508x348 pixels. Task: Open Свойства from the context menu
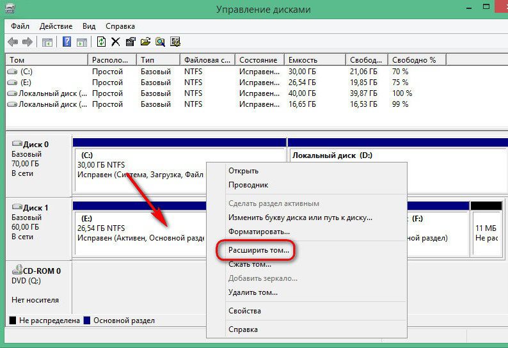pos(244,311)
